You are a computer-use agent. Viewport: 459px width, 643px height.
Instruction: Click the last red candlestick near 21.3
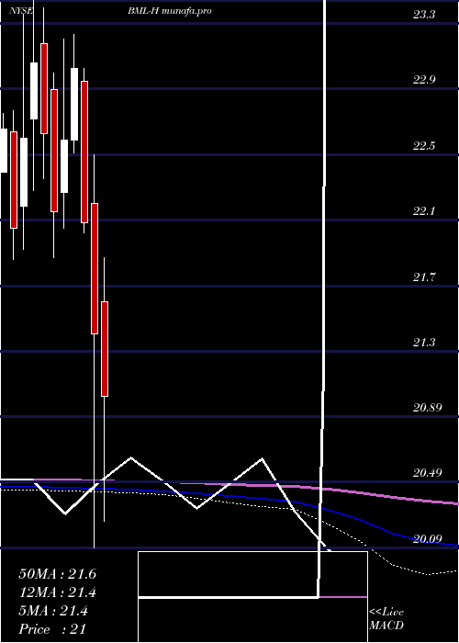point(105,349)
